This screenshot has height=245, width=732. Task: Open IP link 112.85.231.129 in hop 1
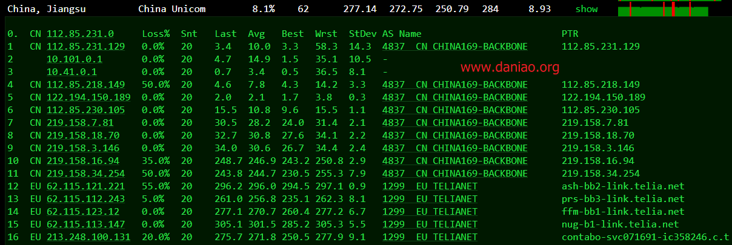tap(85, 47)
